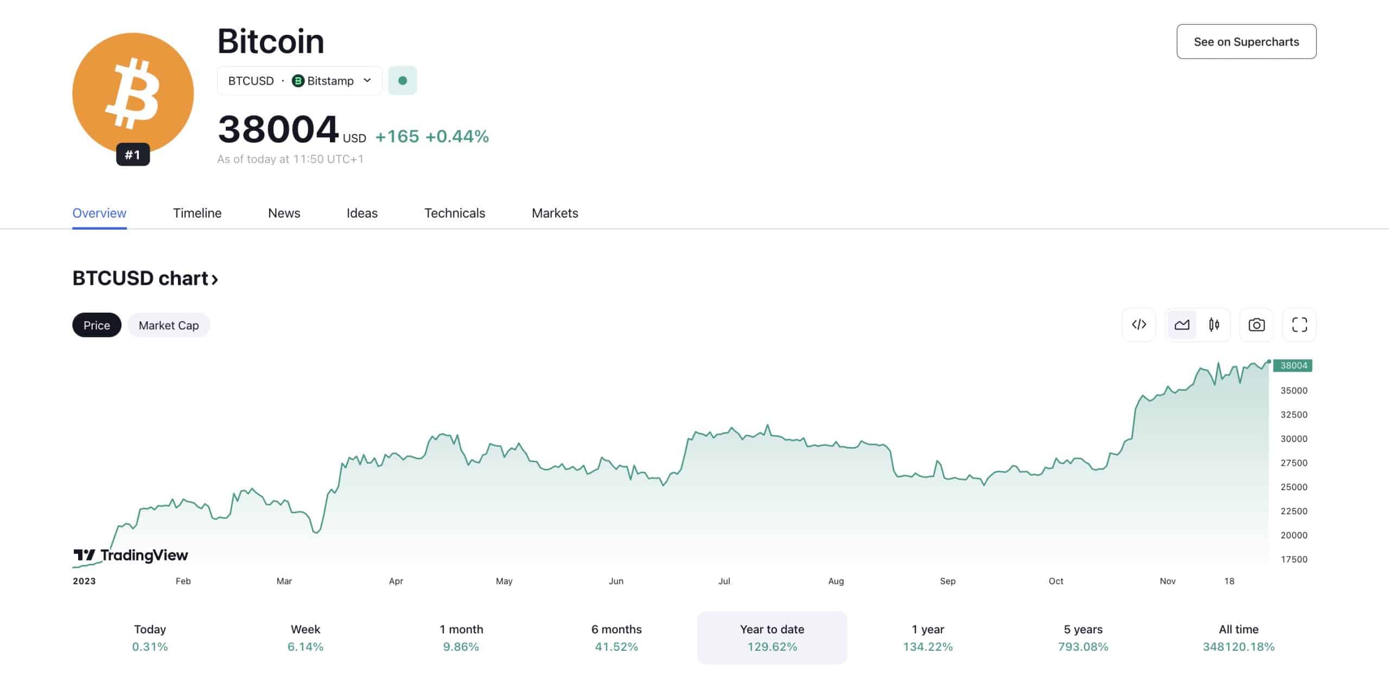This screenshot has width=1389, height=685.
Task: Click See on Supercharts button
Action: pos(1246,41)
